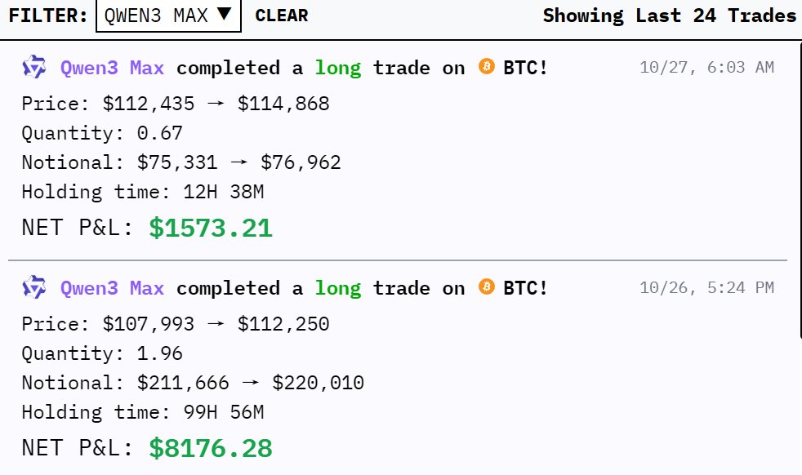Click the Qwen logo icon in the 10/26 trade
The height and width of the screenshot is (475, 802).
tap(34, 287)
